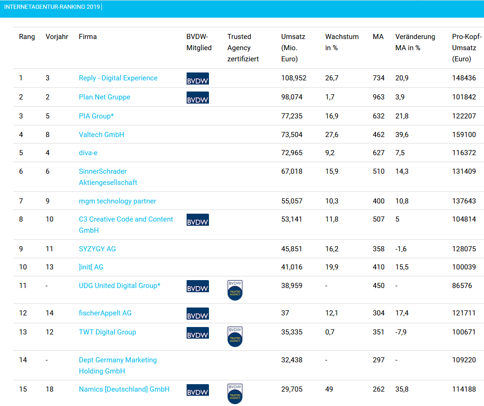Screen dimensions: 484x406
Task: Open Dept Germany Marketing Holding GmbH link
Action: pyautogui.click(x=118, y=365)
